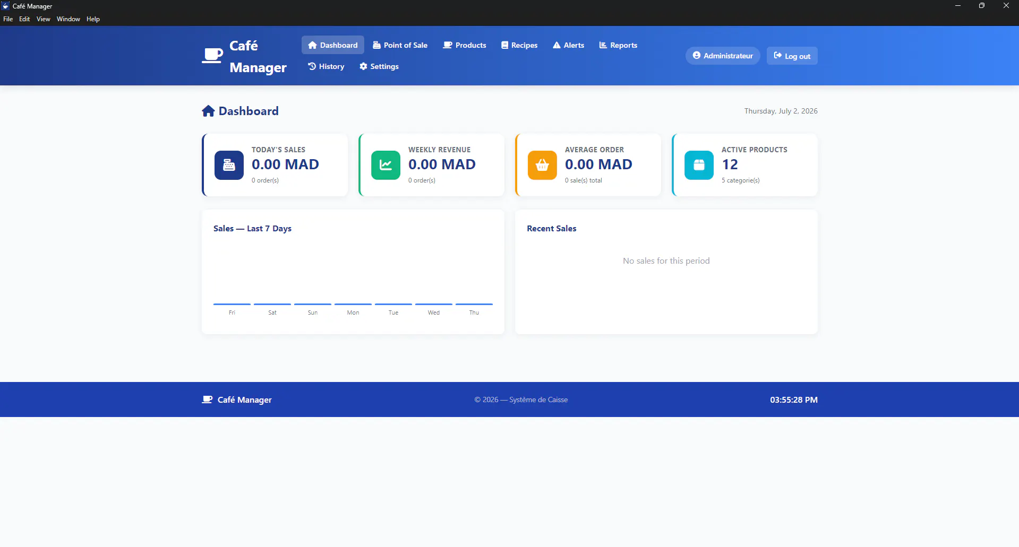Image resolution: width=1019 pixels, height=547 pixels.
Task: Click the Products mug icon
Action: [x=448, y=45]
